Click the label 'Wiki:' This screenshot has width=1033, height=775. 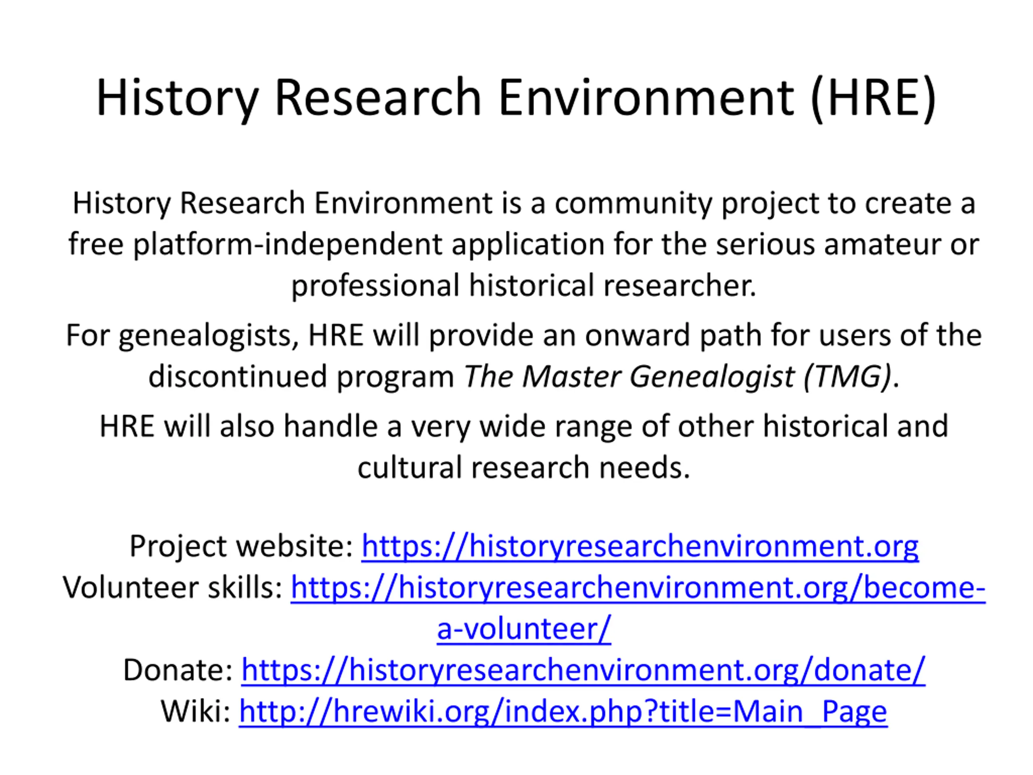[x=196, y=712]
